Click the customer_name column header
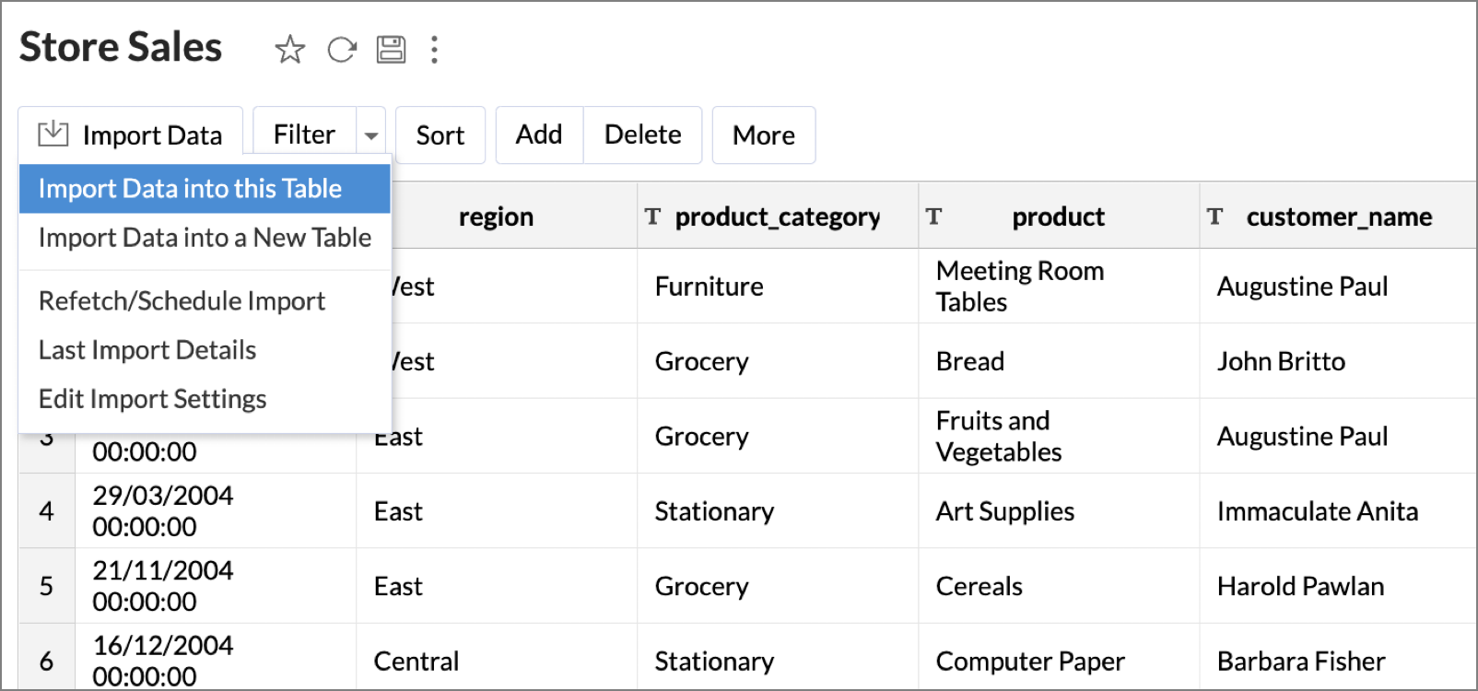The image size is (1478, 691). pyautogui.click(x=1339, y=217)
